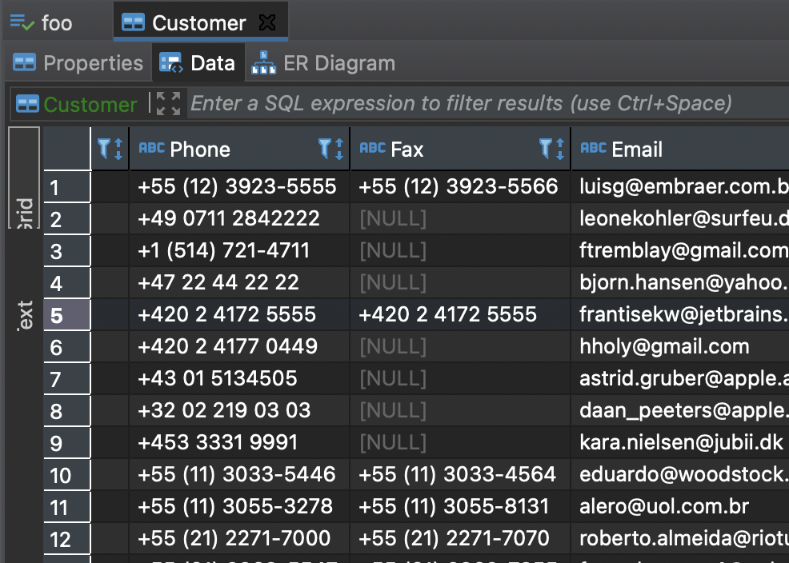The height and width of the screenshot is (563, 789).
Task: Select fax cell +55 (21) 2271-7070
Action: pyautogui.click(x=460, y=539)
